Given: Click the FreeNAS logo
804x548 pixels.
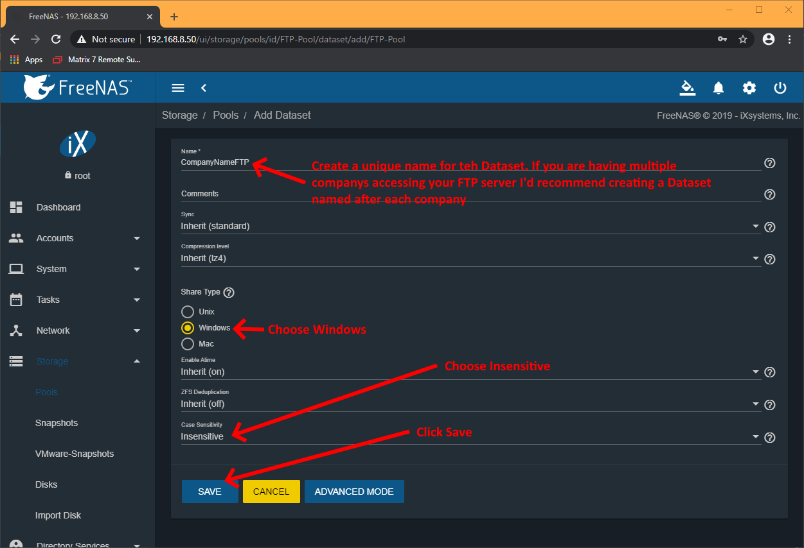Looking at the screenshot, I should pyautogui.click(x=78, y=87).
